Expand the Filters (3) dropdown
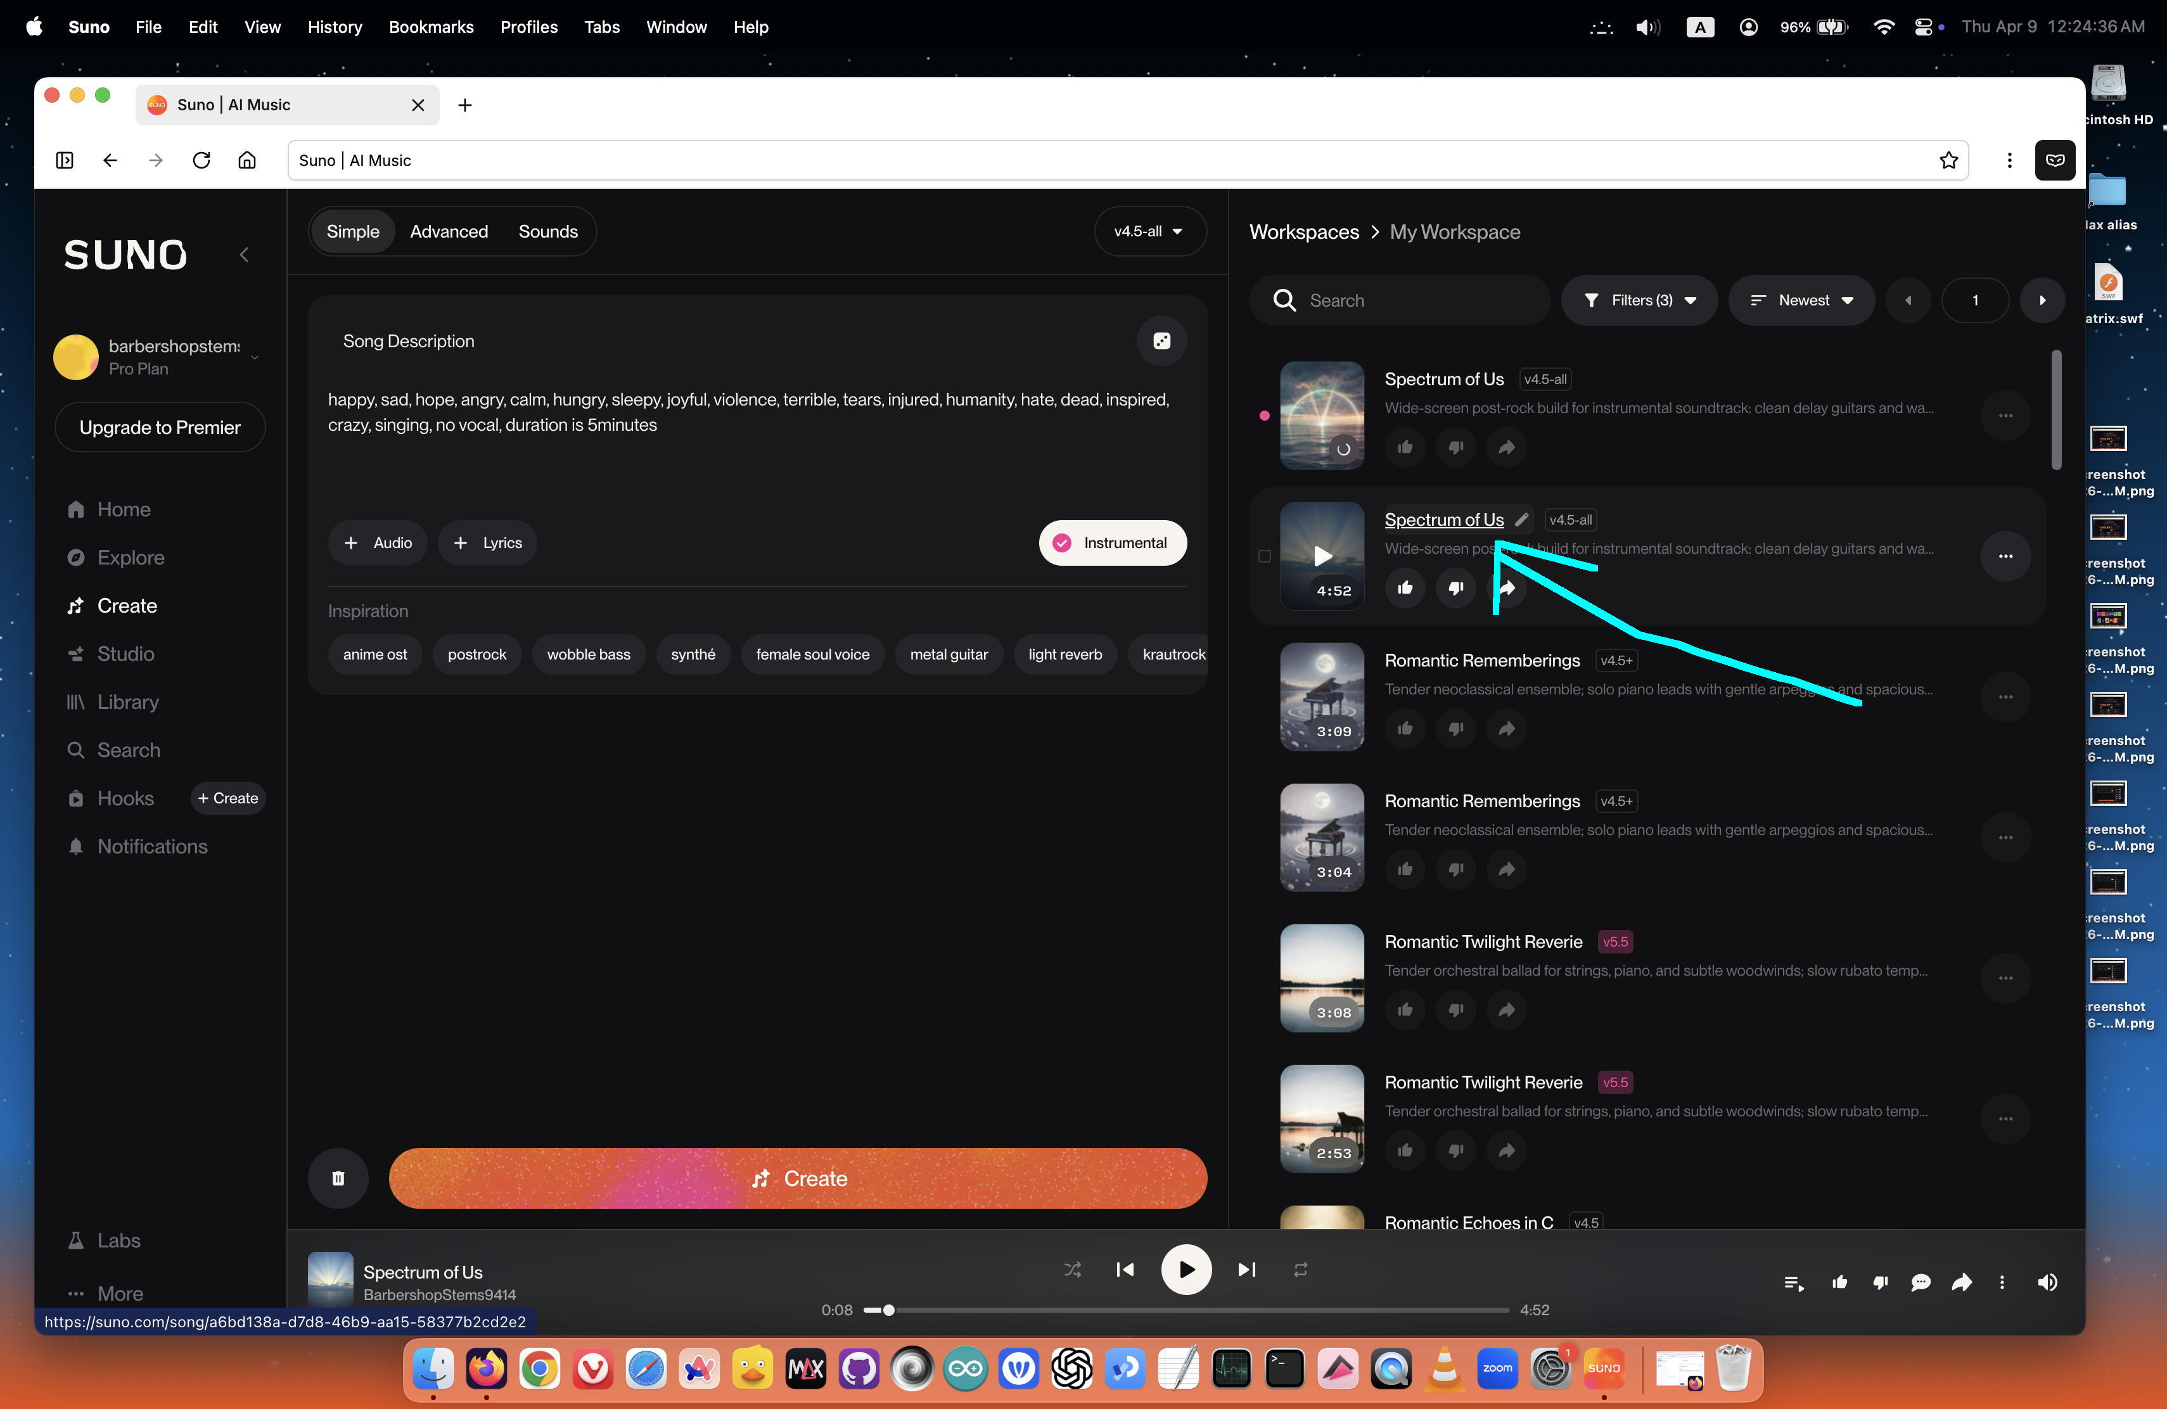The height and width of the screenshot is (1409, 2167). pyautogui.click(x=1639, y=300)
